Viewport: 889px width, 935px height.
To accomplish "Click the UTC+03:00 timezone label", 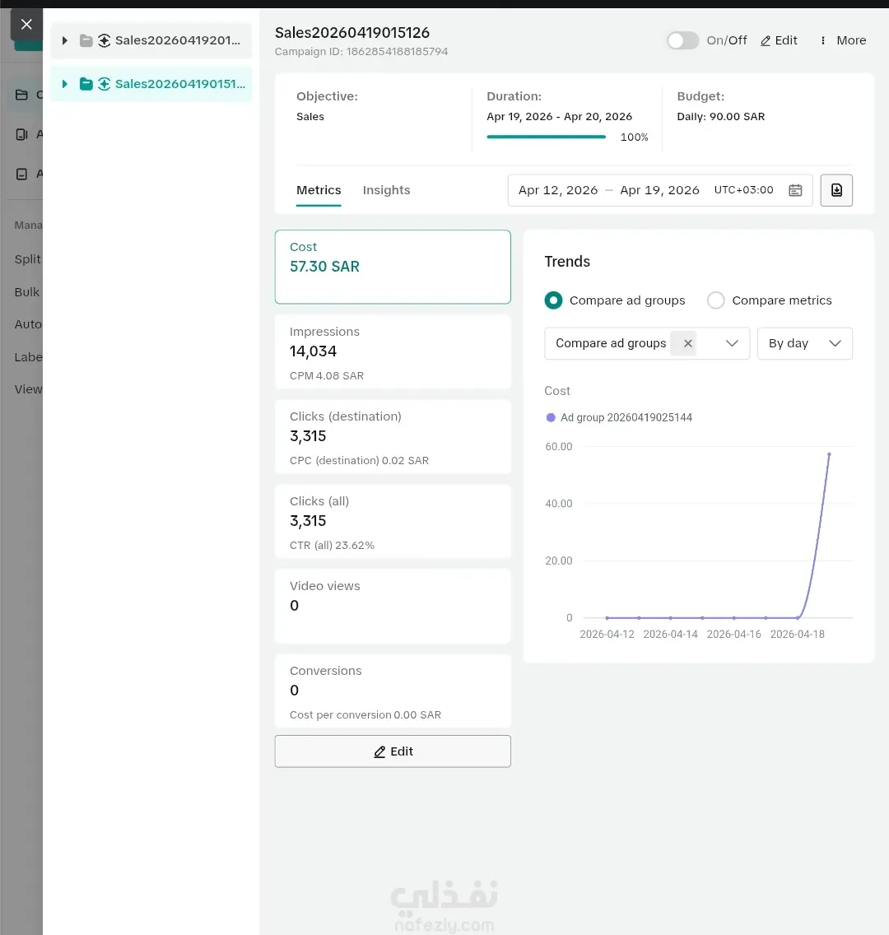I will (x=743, y=190).
